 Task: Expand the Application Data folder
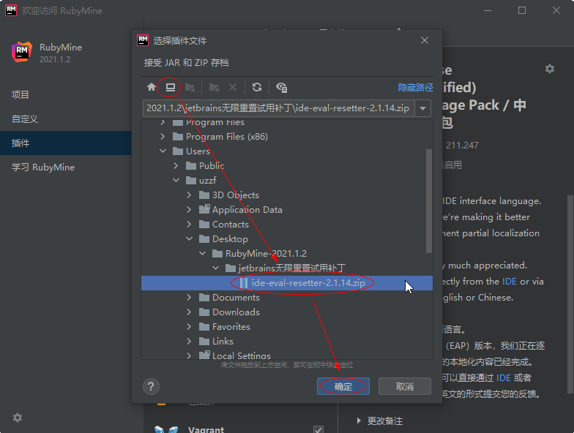pos(189,209)
